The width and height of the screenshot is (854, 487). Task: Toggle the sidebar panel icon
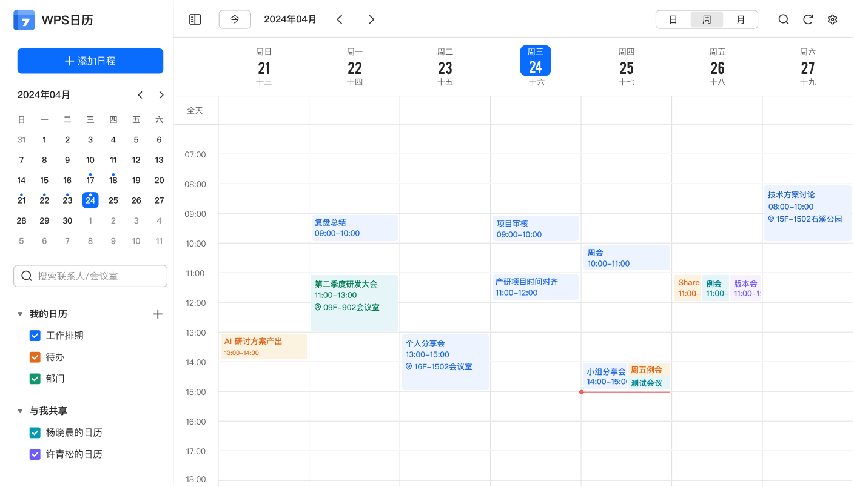pyautogui.click(x=195, y=19)
